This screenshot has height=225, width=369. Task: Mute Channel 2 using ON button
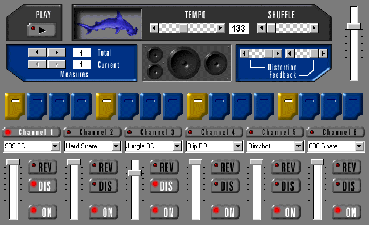(x=104, y=212)
